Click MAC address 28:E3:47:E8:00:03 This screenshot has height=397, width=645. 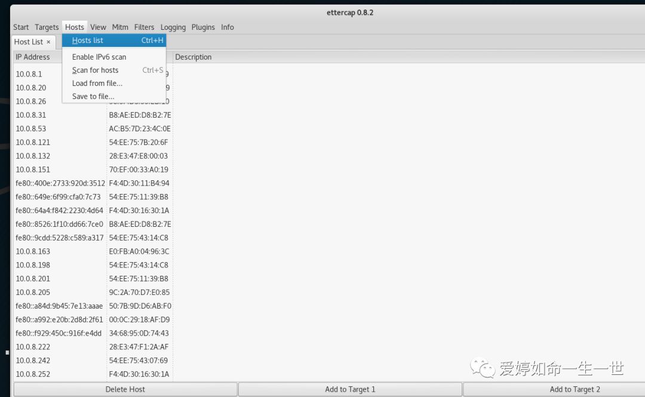tap(138, 156)
